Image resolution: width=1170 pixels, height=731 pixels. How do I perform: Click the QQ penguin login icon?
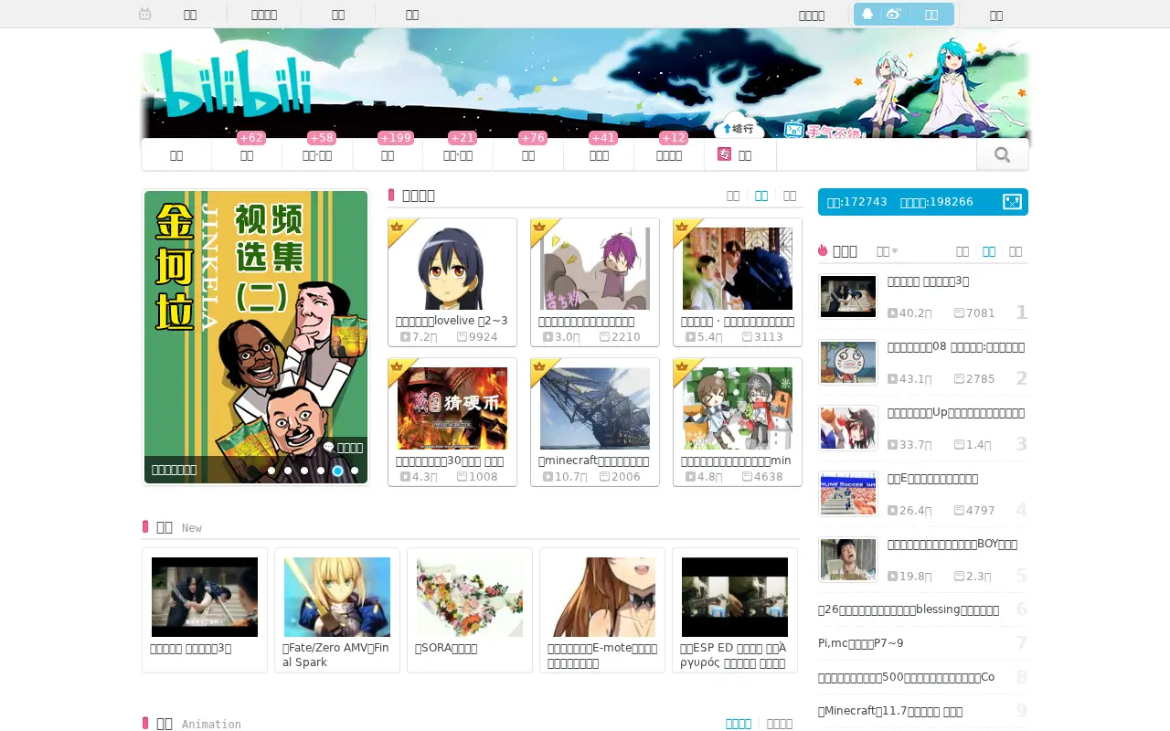pos(867,14)
